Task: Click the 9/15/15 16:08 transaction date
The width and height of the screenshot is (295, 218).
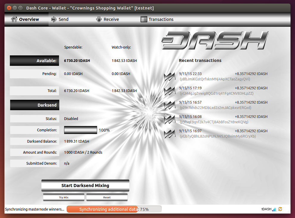Action: tap(190, 117)
